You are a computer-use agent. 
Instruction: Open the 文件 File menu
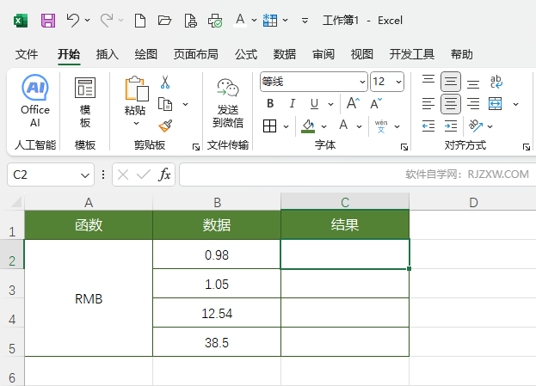coord(27,54)
